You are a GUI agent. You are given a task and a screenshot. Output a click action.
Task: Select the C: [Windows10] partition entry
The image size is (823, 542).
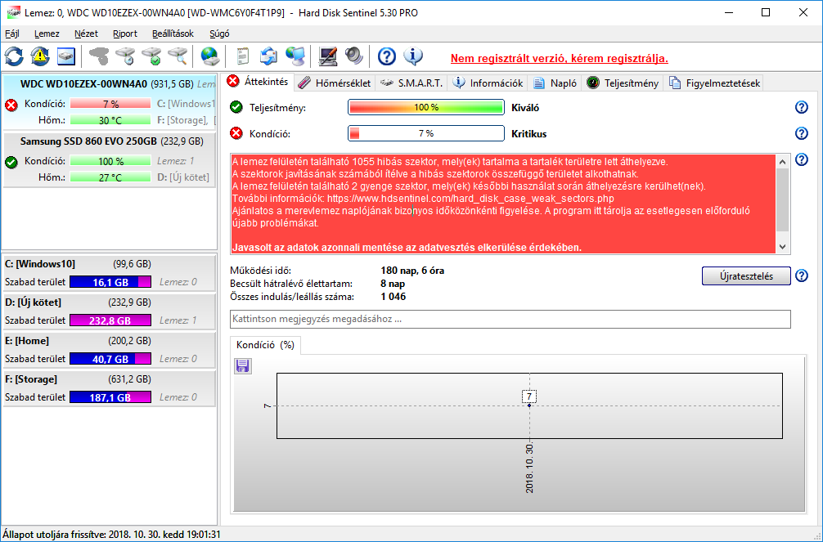[x=109, y=273]
